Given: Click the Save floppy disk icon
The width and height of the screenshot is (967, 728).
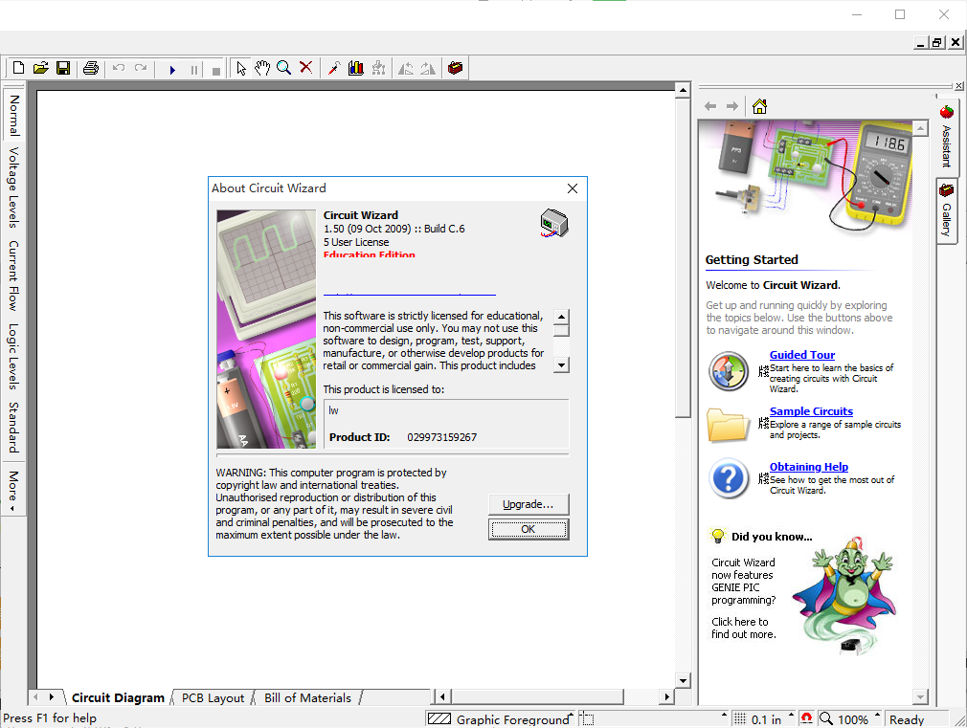Looking at the screenshot, I should point(63,68).
